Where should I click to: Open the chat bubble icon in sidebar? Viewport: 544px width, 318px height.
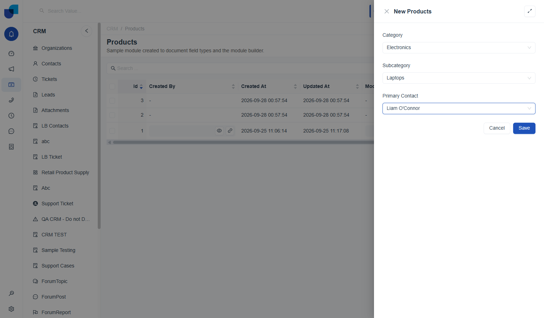[x=11, y=131]
